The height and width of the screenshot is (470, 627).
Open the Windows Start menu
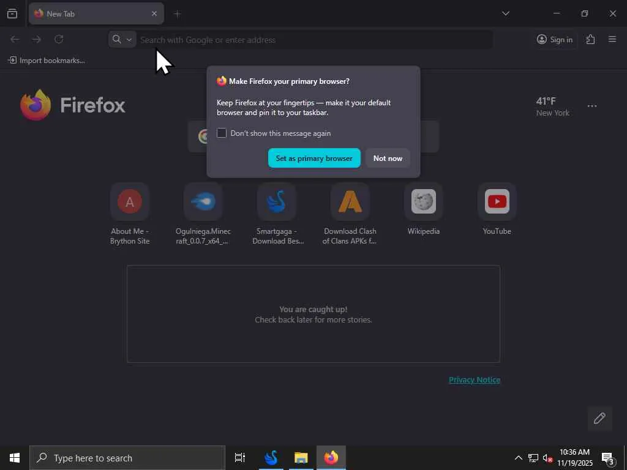[15, 458]
